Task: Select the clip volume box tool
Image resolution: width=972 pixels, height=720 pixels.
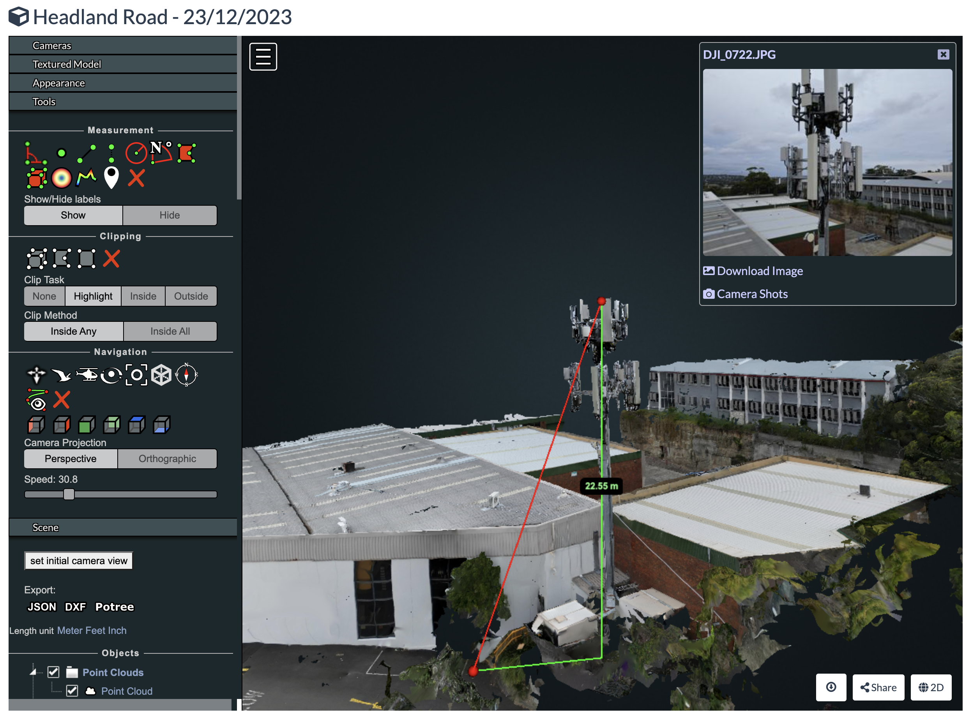Action: 37,259
